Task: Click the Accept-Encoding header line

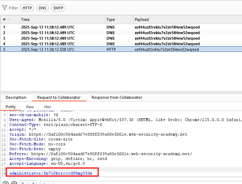Action: point(58,159)
